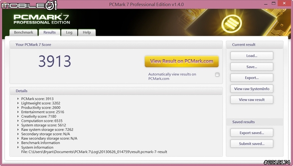Select 'Raw system storage score: 7262' text
Viewport: 293px width, 166px height.
[47, 130]
